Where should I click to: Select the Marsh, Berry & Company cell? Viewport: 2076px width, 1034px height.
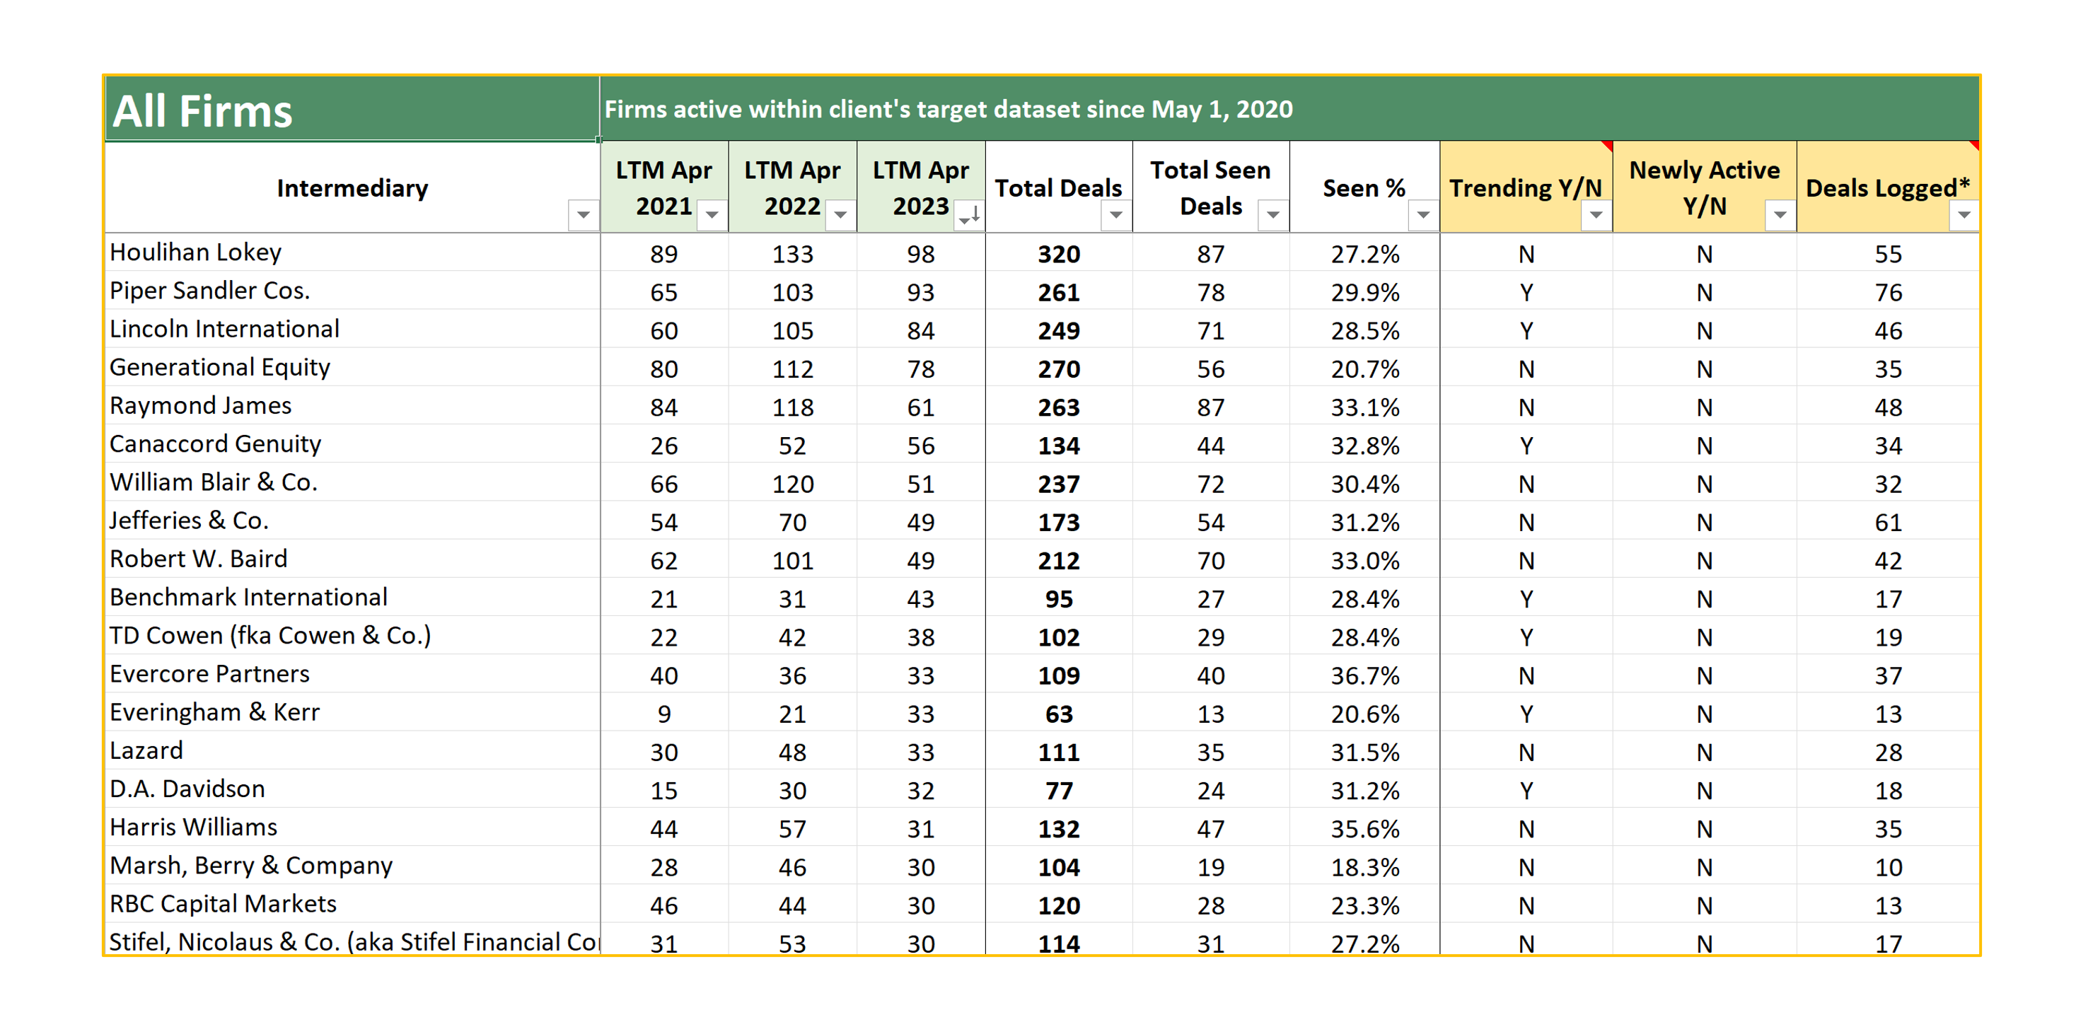coord(352,866)
